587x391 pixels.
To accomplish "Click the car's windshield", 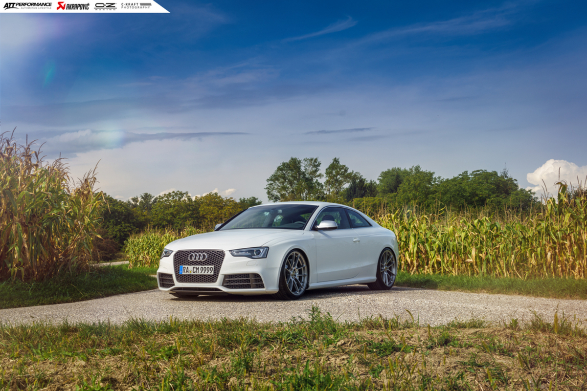I will click(x=271, y=218).
